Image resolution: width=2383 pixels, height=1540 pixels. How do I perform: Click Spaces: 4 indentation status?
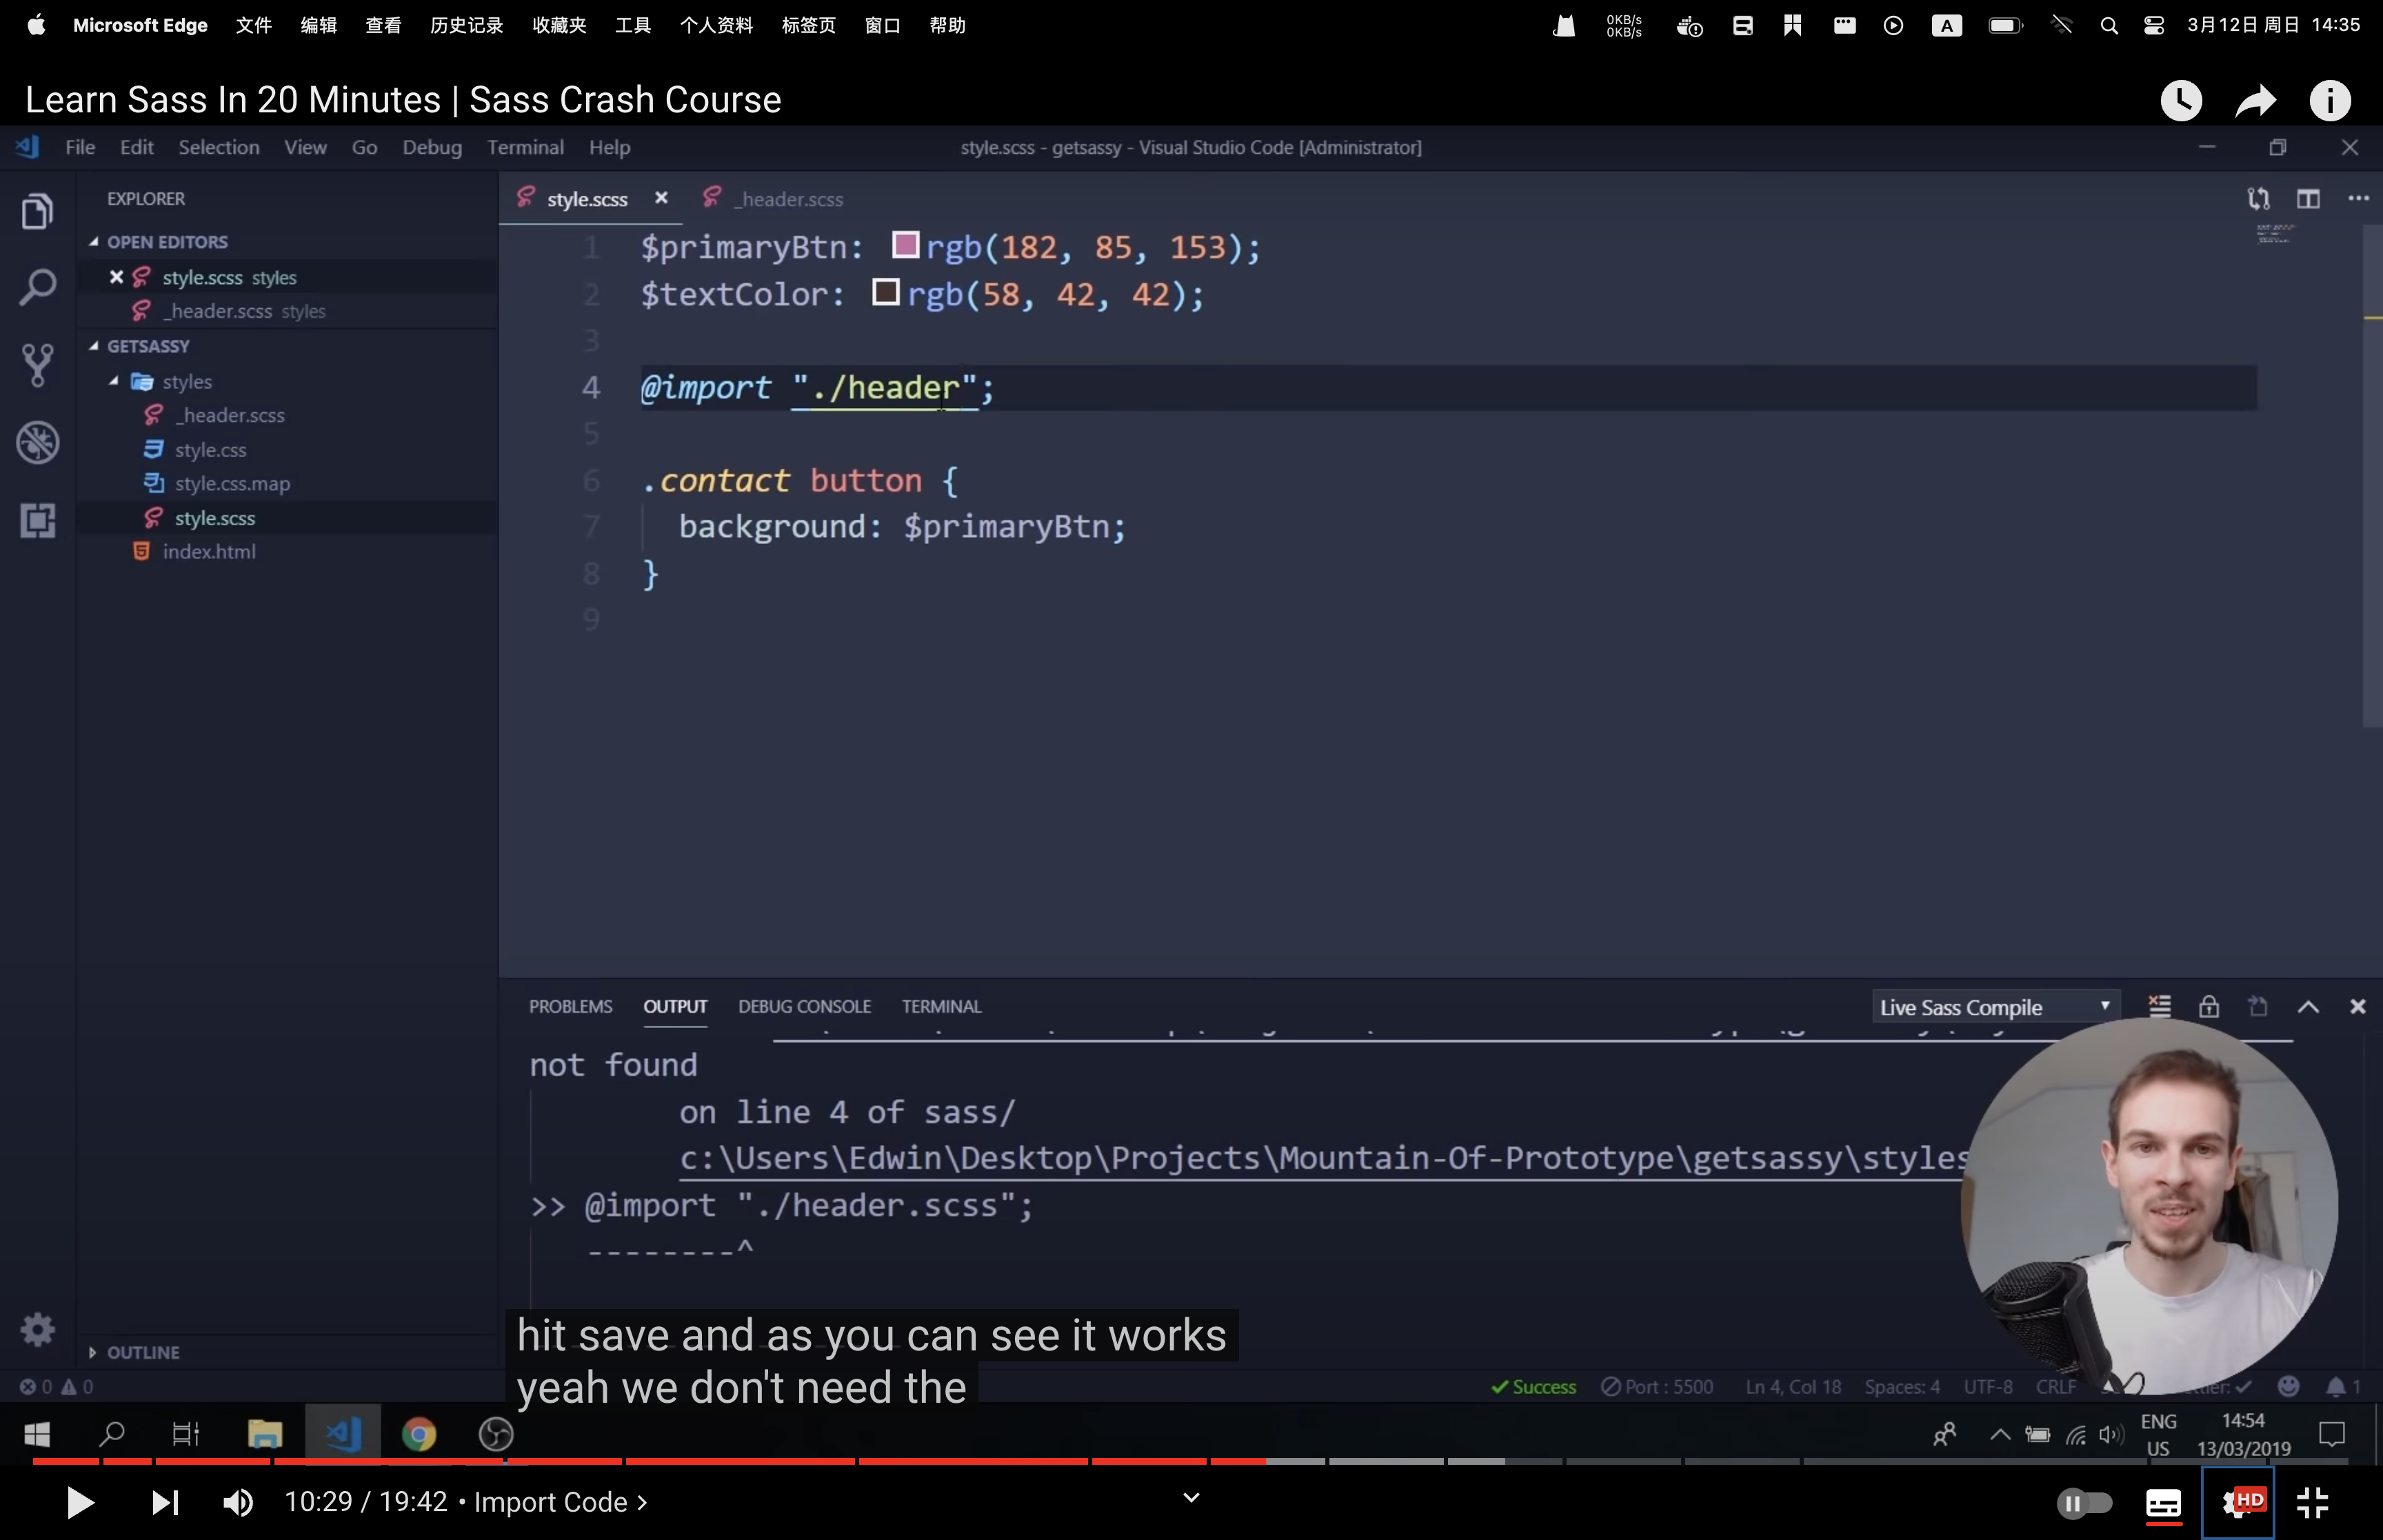[1902, 1387]
